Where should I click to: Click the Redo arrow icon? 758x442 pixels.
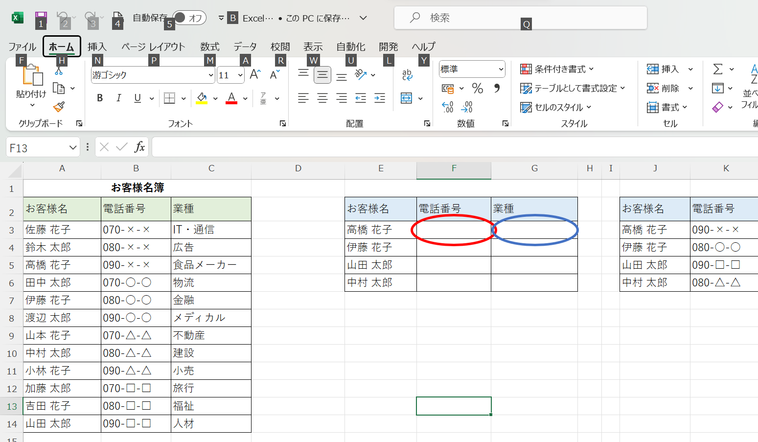pos(90,17)
